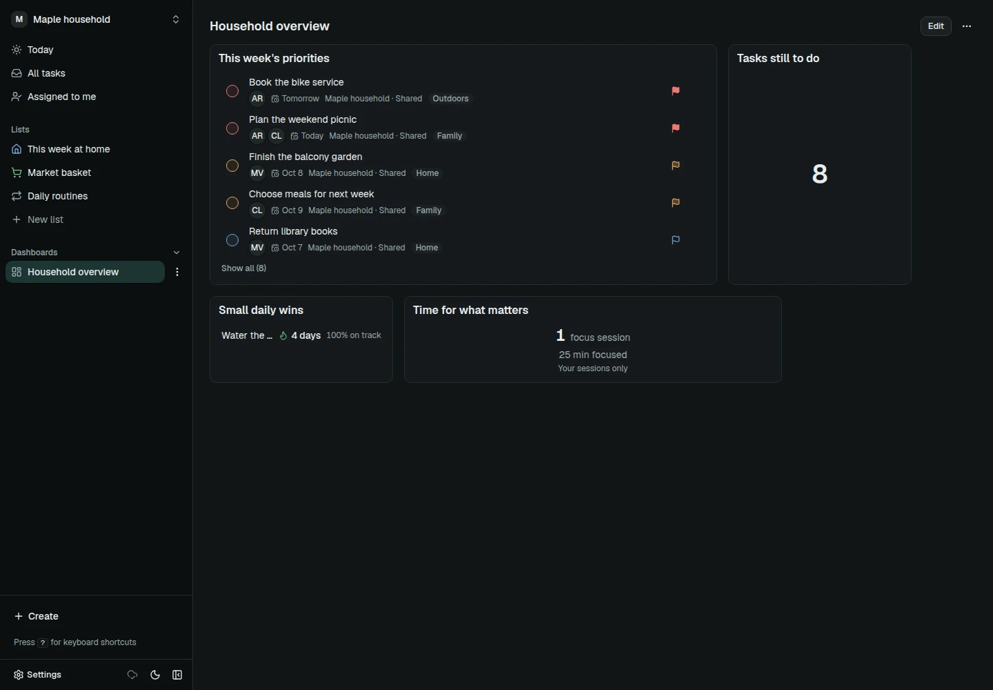Image resolution: width=993 pixels, height=690 pixels.
Task: Click the MV avatar on Finish the balcony garden
Action: coord(257,173)
